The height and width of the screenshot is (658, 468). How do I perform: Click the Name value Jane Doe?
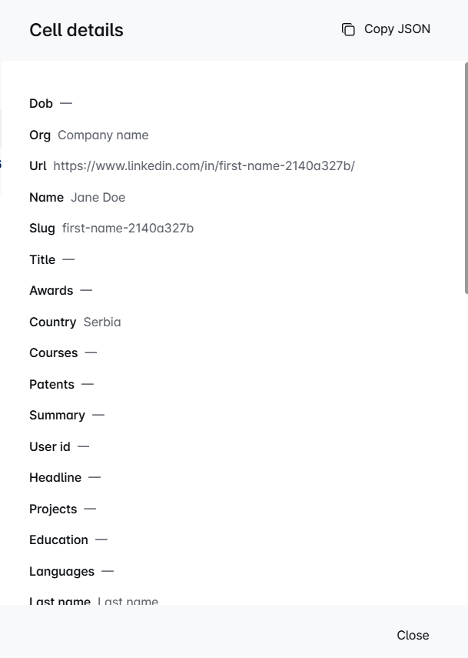click(98, 198)
